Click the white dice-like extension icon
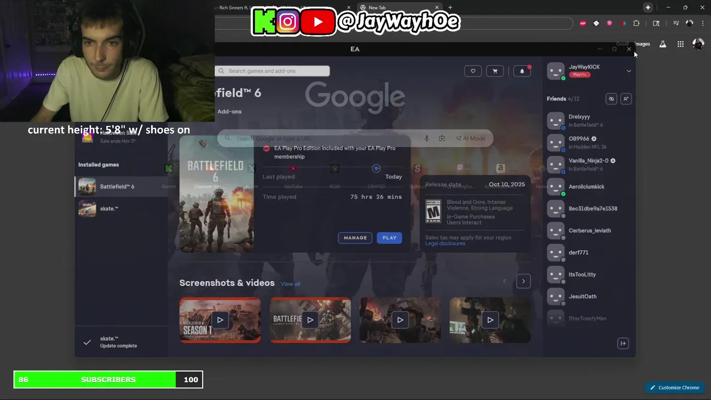The height and width of the screenshot is (400, 711). click(596, 23)
